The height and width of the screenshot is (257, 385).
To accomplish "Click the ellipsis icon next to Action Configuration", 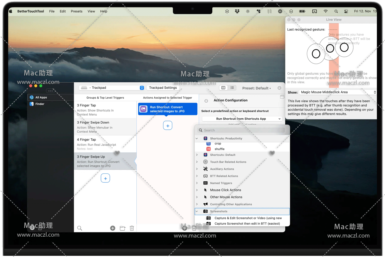I will [x=206, y=101].
